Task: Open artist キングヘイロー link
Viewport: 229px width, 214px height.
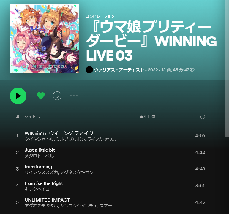Action: point(39,189)
